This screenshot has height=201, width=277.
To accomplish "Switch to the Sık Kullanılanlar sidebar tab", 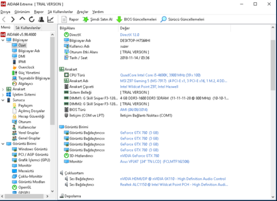I will 28,28.
